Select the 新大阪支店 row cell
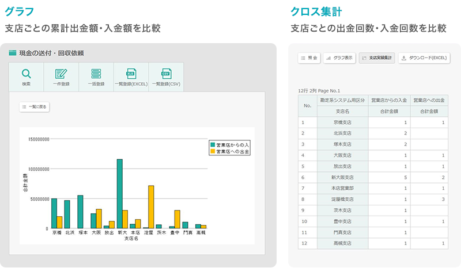The height and width of the screenshot is (268, 461). (x=342, y=178)
